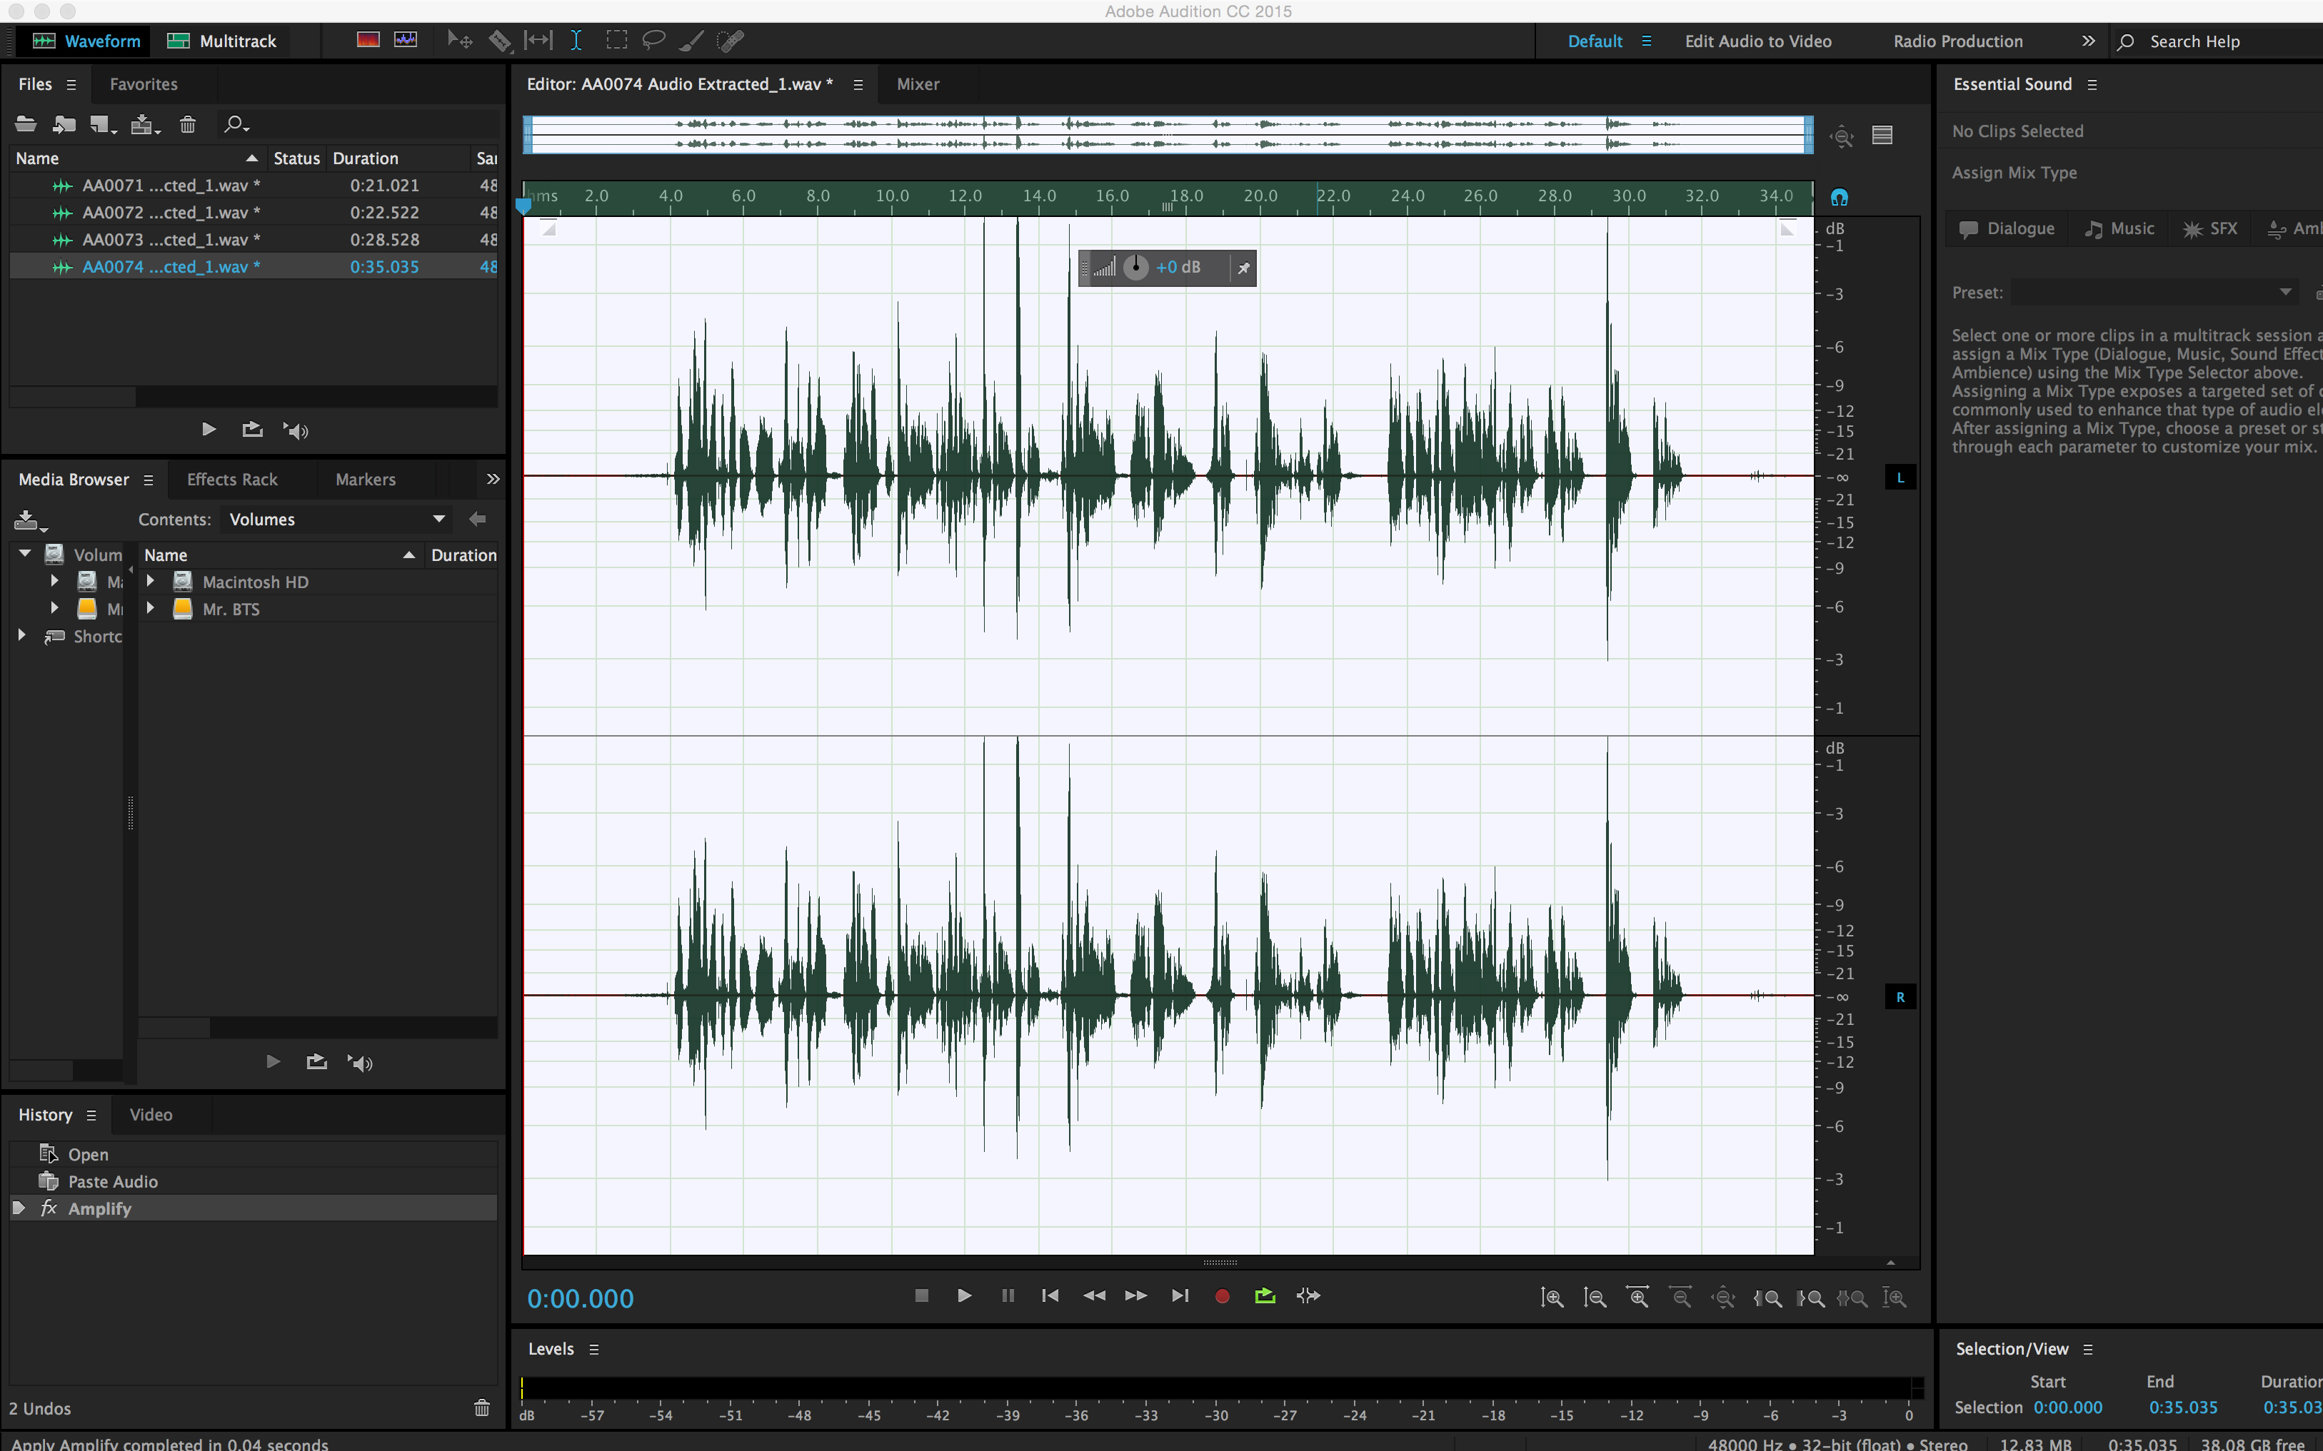Image resolution: width=2323 pixels, height=1451 pixels.
Task: Activate the Move tool in the toolbar
Action: click(460, 39)
